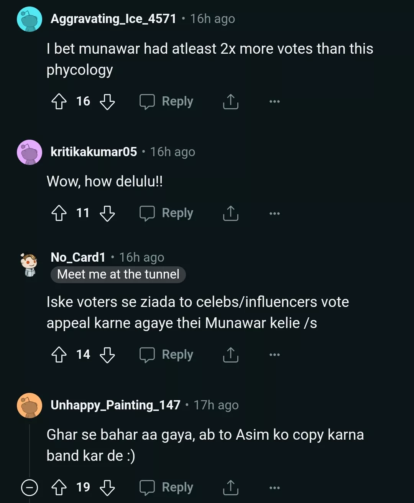414x503 pixels.
Task: Share Unhappy_Painting_147's comment
Action: coord(230,488)
